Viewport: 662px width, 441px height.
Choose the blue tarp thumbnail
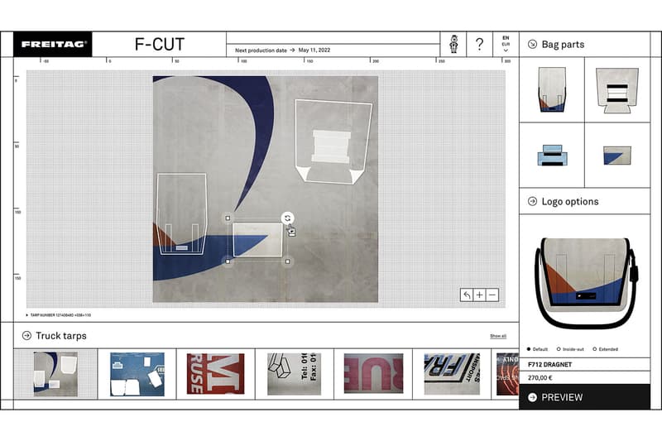[x=137, y=374]
